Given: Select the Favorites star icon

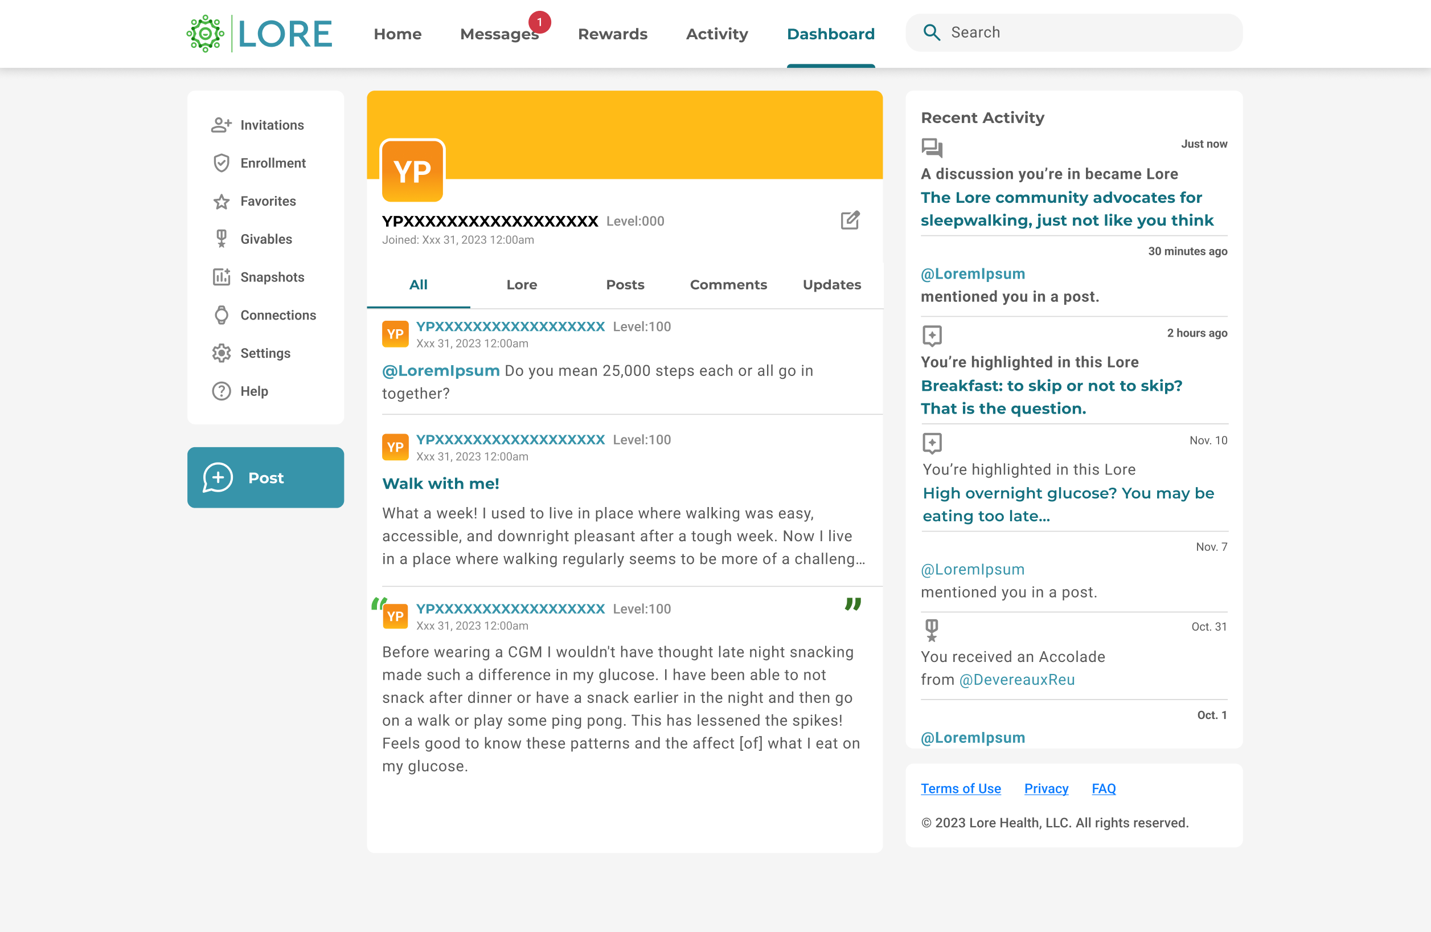Looking at the screenshot, I should pos(222,201).
